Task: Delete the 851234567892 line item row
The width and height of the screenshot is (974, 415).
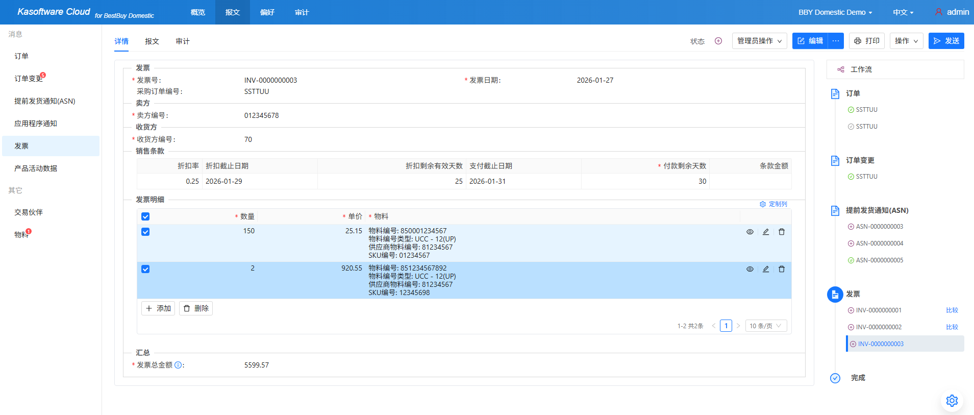Action: [x=782, y=269]
